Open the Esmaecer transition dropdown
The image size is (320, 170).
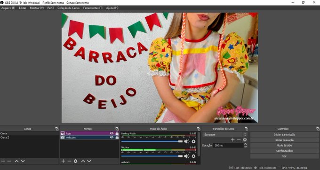point(225,135)
